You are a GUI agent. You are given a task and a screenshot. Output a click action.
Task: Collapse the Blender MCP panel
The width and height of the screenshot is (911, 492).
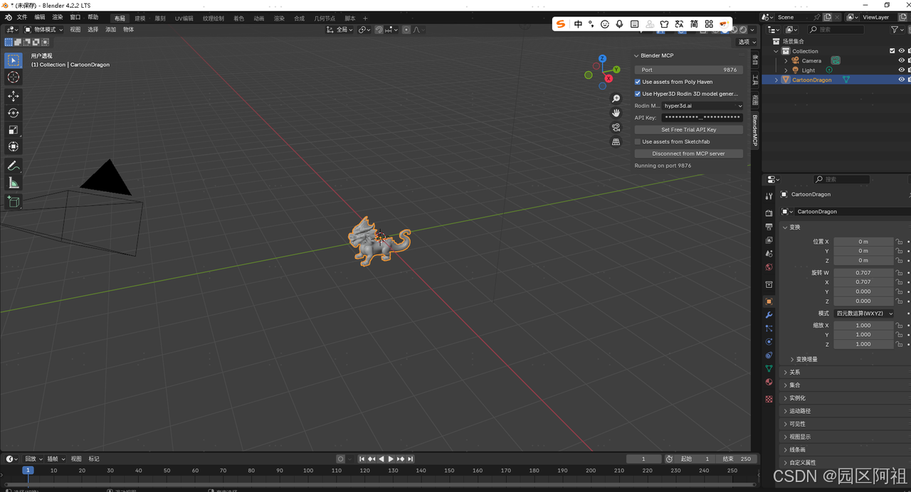click(637, 55)
